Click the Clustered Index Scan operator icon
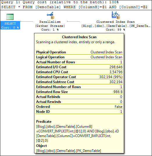 point(116,15)
